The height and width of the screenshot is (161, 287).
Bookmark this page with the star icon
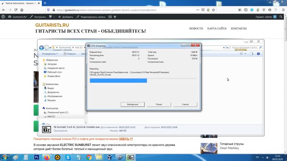[x=213, y=10]
